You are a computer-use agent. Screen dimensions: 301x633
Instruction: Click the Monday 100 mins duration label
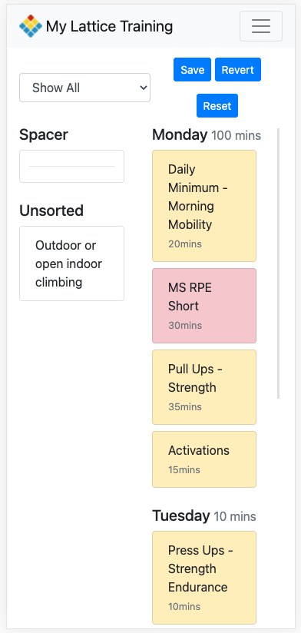[236, 136]
